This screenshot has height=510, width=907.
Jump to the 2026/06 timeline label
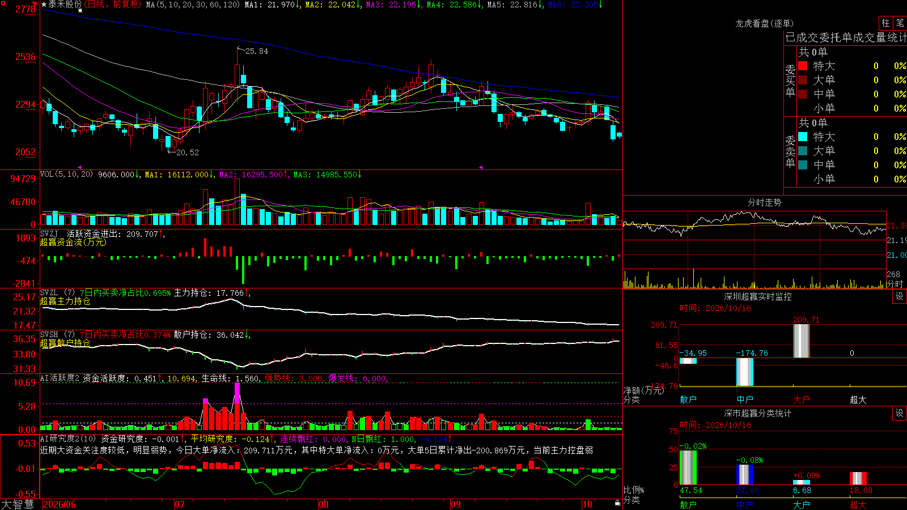click(x=60, y=504)
